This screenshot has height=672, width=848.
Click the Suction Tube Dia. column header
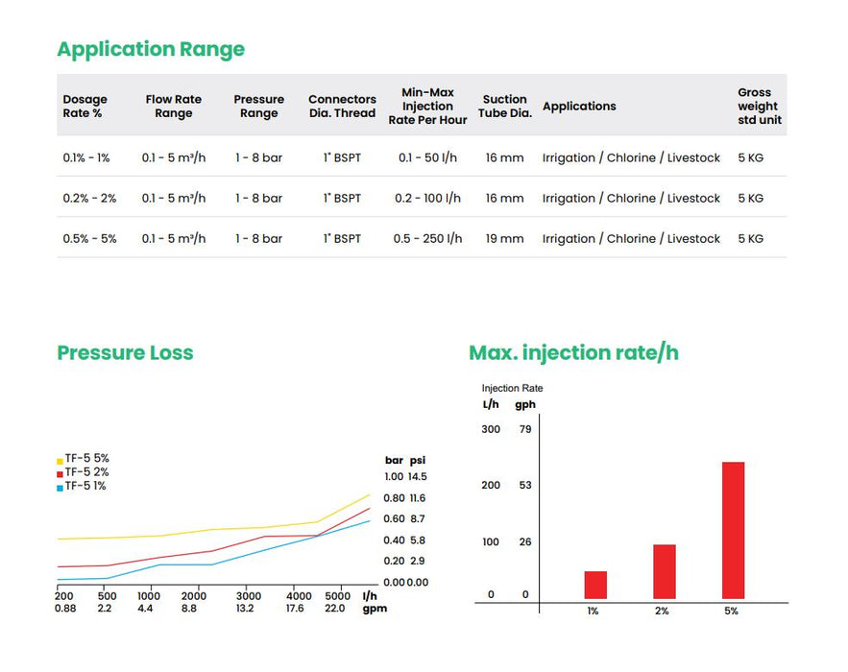pos(505,107)
